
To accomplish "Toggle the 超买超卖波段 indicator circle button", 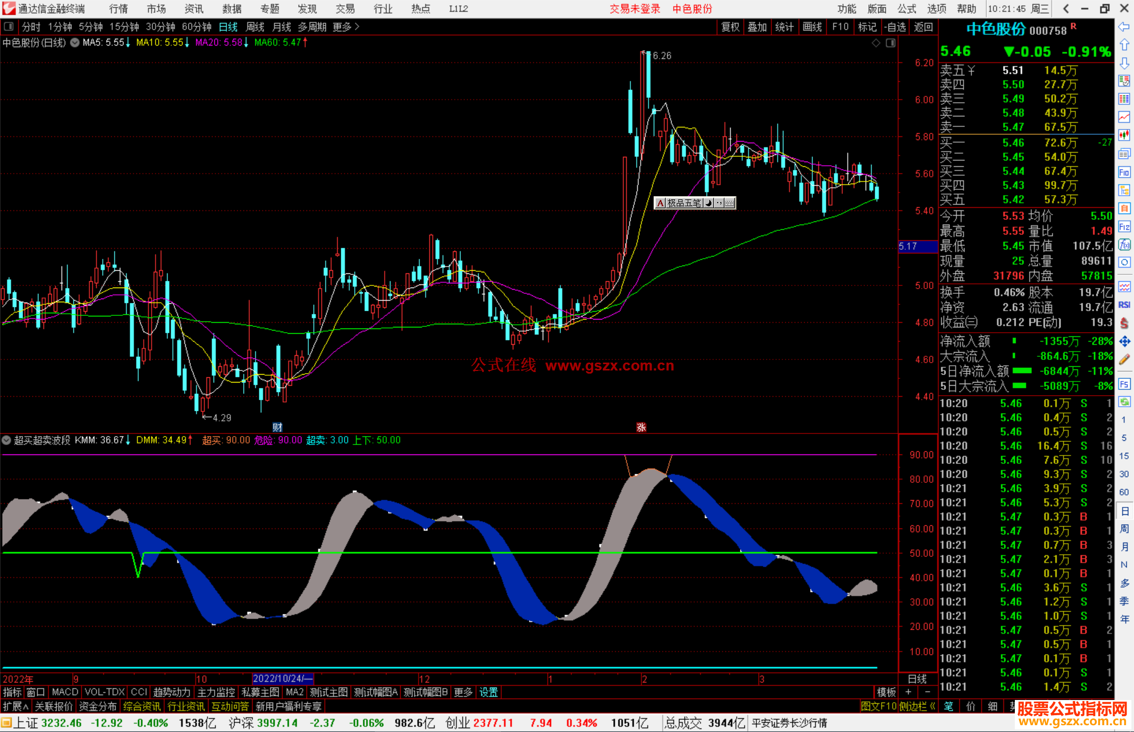I will coord(7,440).
